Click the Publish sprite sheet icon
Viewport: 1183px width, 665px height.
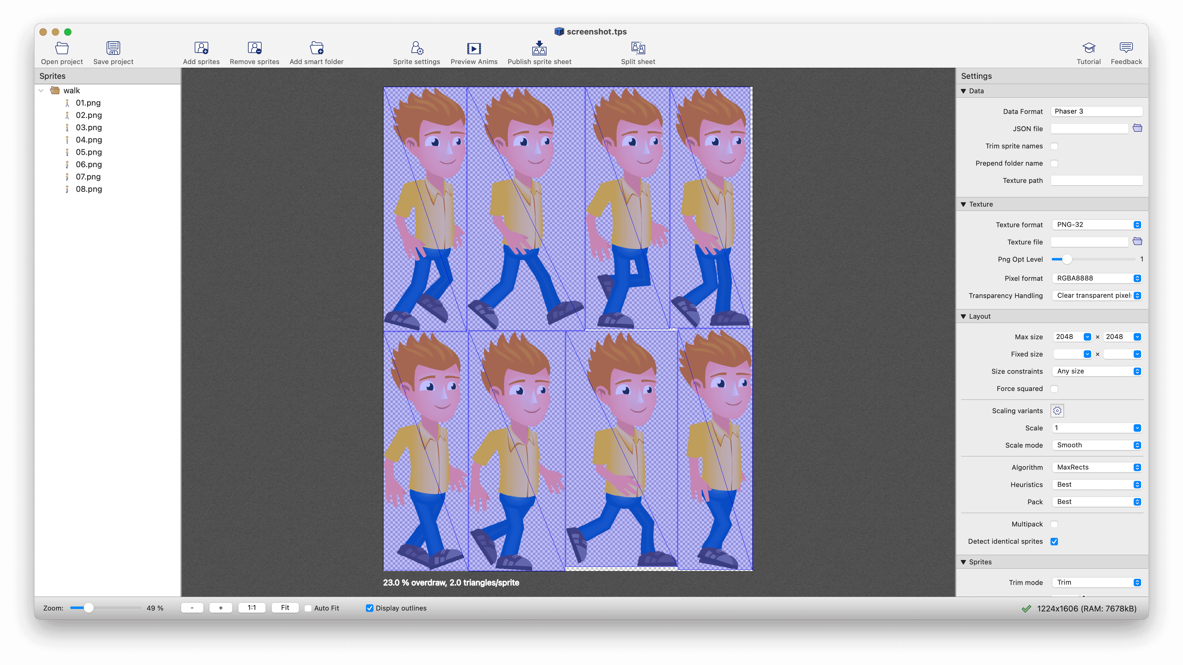pos(539,49)
